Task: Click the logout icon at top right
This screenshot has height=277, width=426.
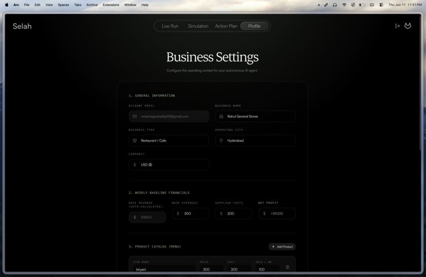Action: (x=397, y=26)
